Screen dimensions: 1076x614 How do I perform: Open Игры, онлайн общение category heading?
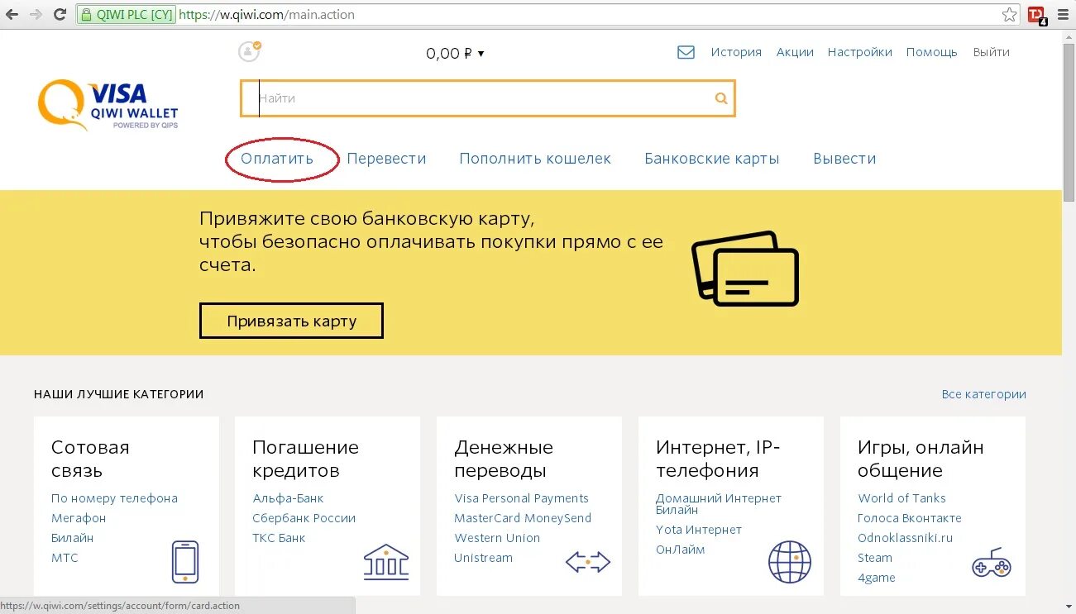[921, 459]
